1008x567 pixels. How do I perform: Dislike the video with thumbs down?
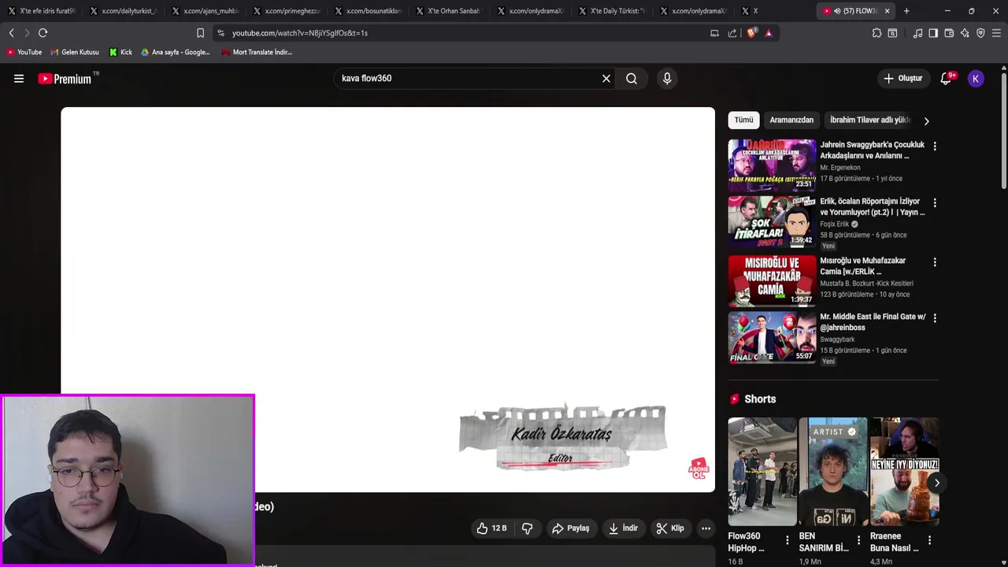click(x=527, y=528)
